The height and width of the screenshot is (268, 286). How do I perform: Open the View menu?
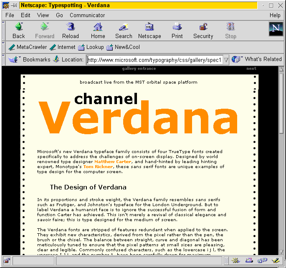[43, 15]
